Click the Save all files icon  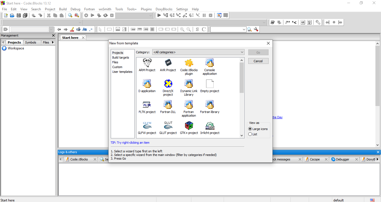click(x=25, y=15)
